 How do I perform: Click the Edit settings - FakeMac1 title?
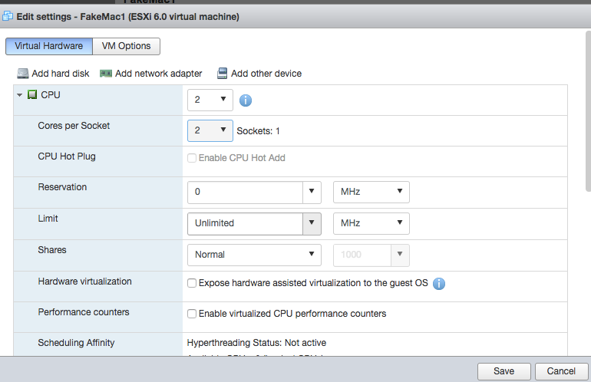pyautogui.click(x=127, y=17)
